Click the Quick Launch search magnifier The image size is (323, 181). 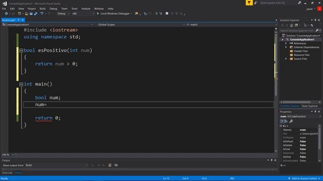(x=299, y=3)
